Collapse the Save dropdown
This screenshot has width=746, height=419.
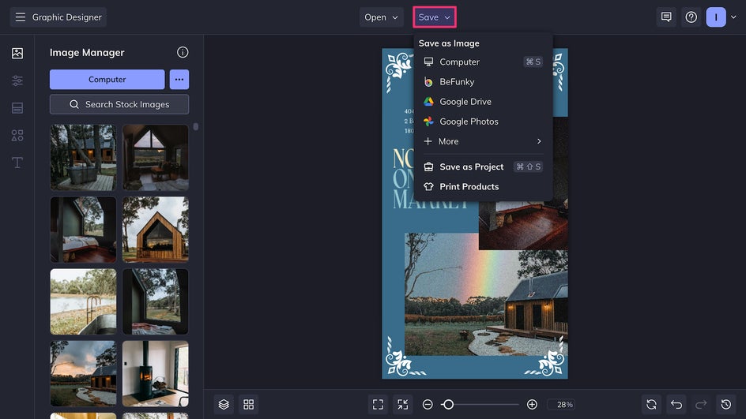435,17
